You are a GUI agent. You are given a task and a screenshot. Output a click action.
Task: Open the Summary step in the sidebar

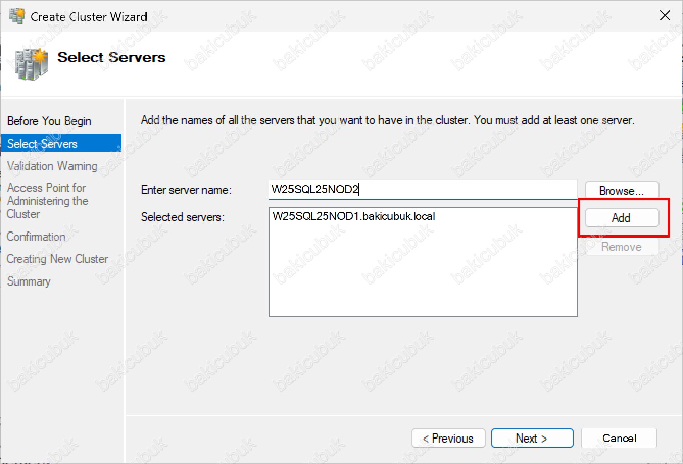(29, 281)
